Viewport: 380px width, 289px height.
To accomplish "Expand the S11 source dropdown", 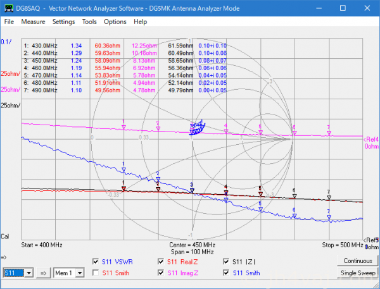I will click(x=28, y=273).
